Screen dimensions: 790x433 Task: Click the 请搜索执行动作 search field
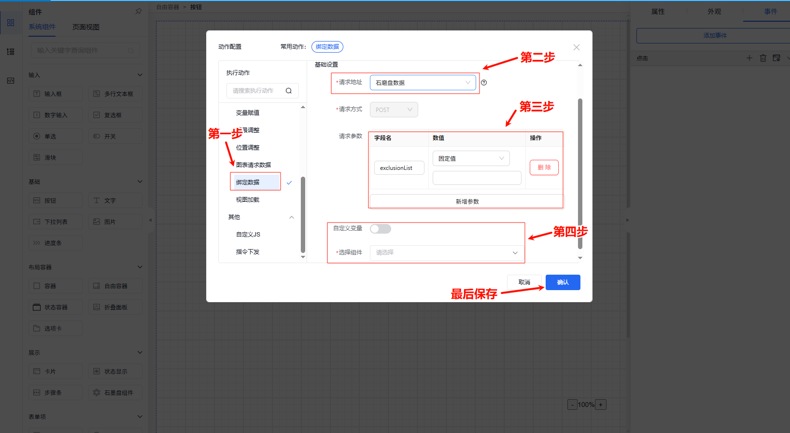tap(263, 91)
